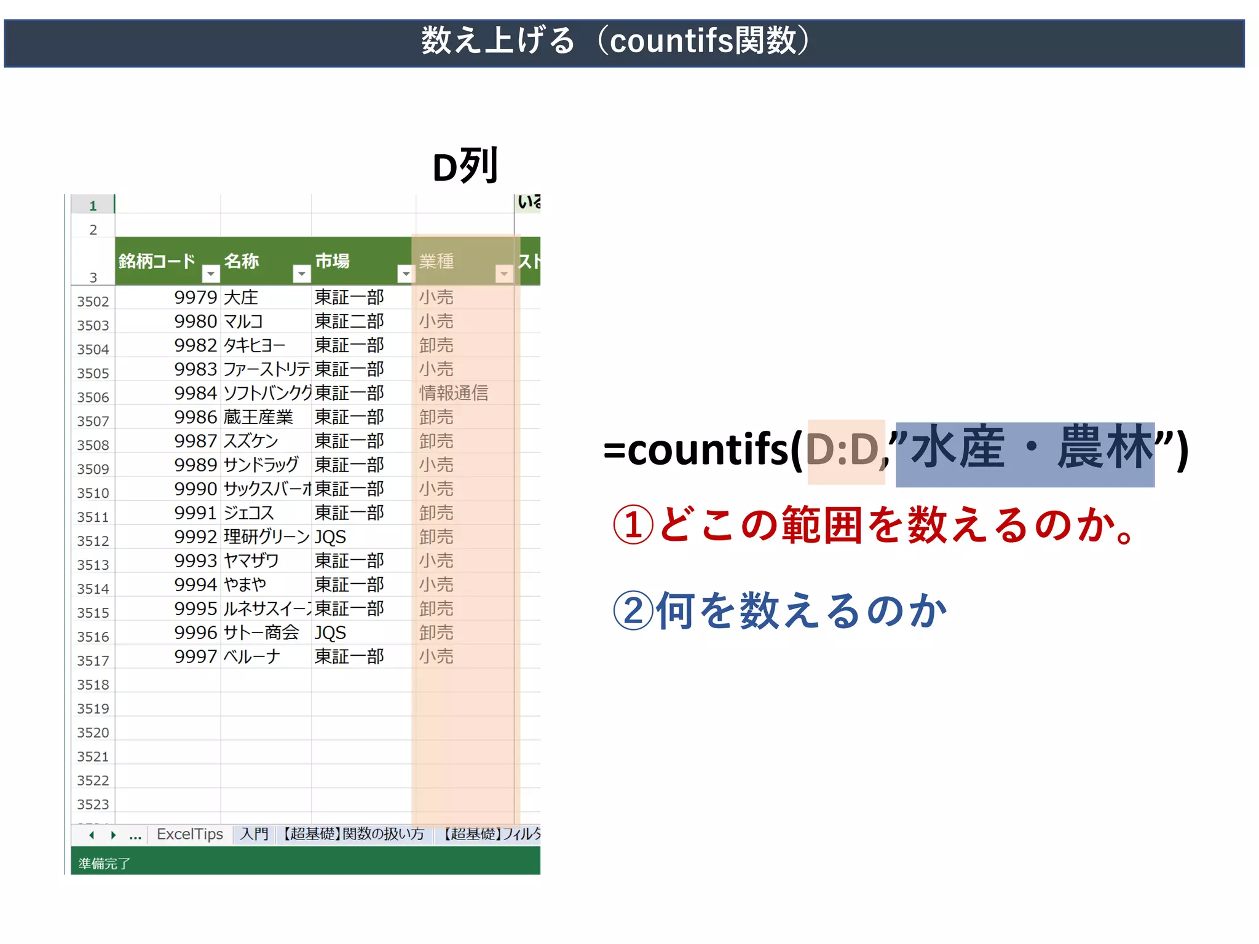Select cell with code 9982
The width and height of the screenshot is (1259, 944).
168,345
